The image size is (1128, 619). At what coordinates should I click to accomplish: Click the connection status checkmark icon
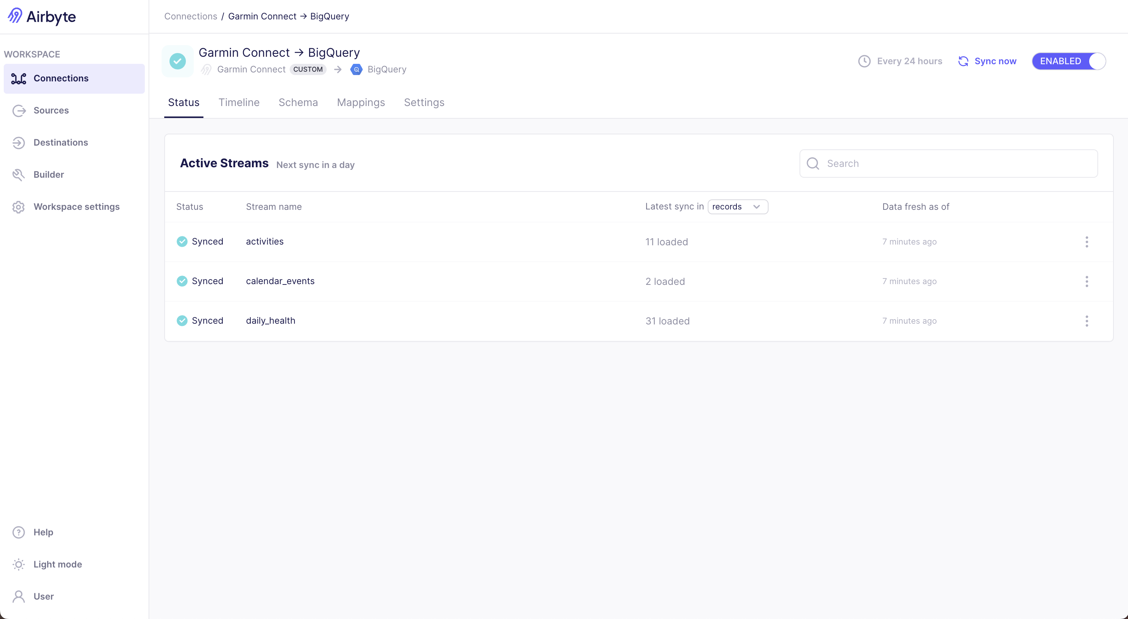178,61
